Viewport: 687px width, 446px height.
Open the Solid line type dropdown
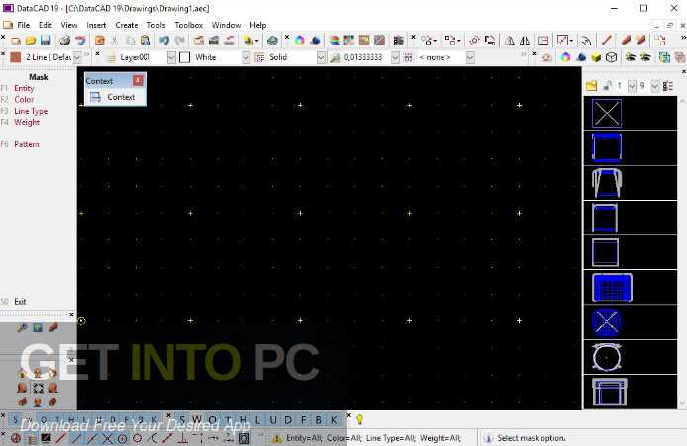point(321,57)
